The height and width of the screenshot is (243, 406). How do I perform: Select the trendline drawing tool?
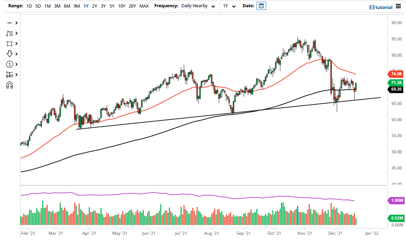point(10,23)
